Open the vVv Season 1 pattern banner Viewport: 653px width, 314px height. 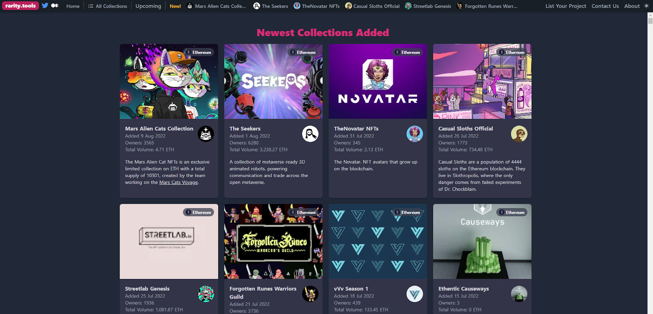click(x=378, y=242)
